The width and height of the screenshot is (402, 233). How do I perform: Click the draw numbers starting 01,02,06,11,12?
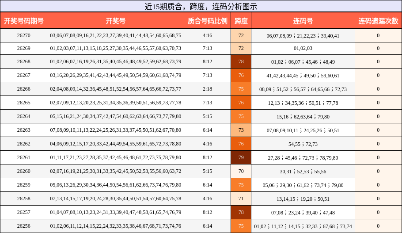[116, 226]
